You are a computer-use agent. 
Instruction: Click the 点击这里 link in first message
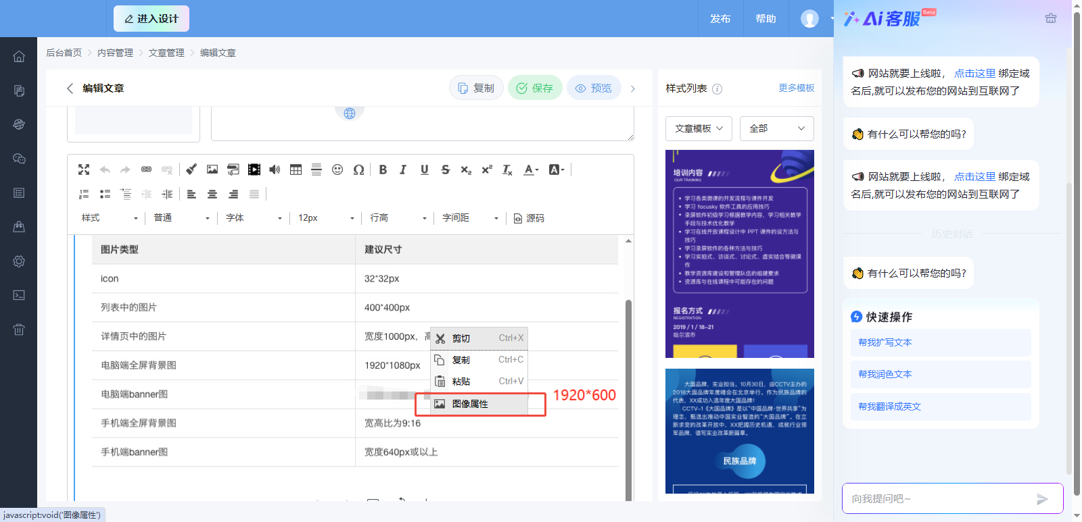pos(975,73)
